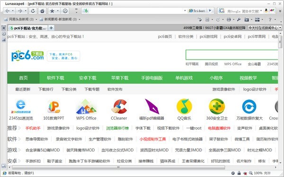The image size is (284, 177).
Task: Open the 软件分类 top link
Action: tap(186, 36)
